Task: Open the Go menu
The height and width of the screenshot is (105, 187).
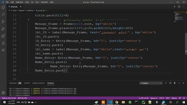Action: [x=32, y=2]
